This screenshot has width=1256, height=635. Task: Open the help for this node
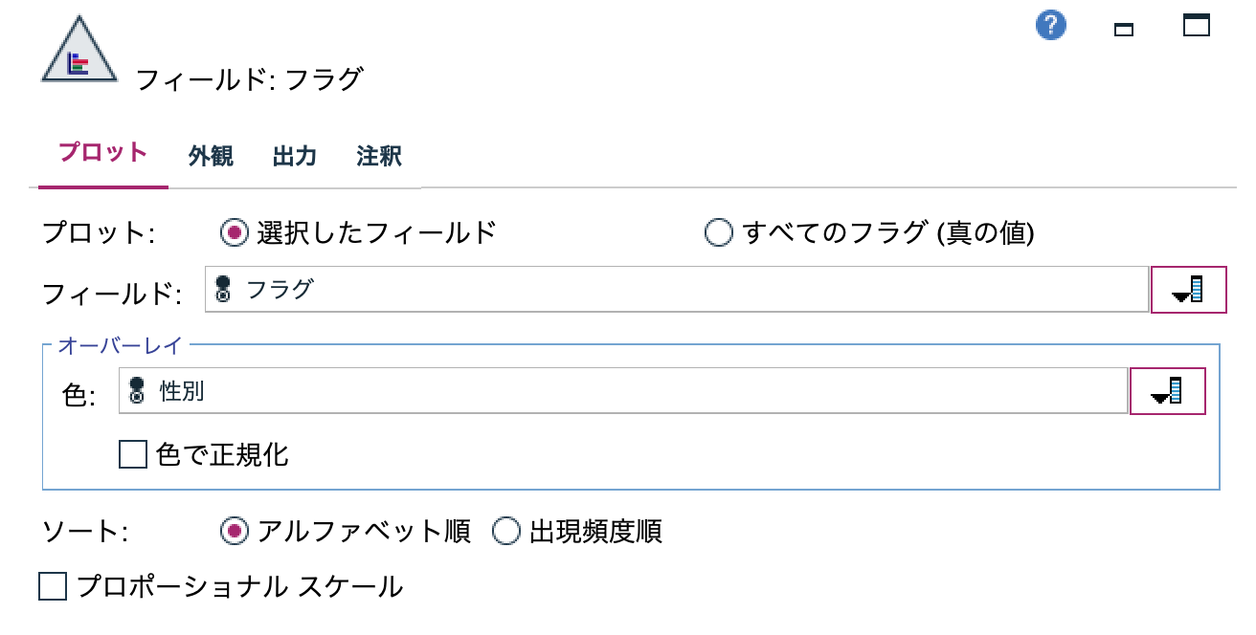[1049, 27]
